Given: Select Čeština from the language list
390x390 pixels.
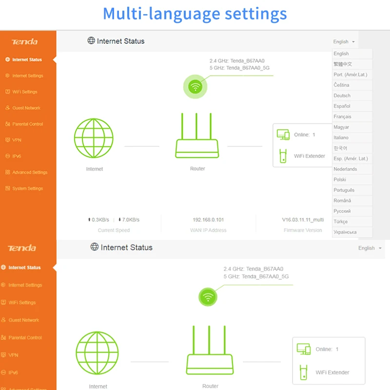Looking at the screenshot, I should pyautogui.click(x=352, y=85).
